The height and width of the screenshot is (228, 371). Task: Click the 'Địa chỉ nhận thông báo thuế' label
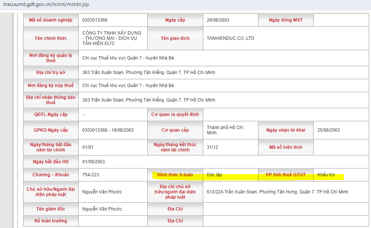pos(51,100)
